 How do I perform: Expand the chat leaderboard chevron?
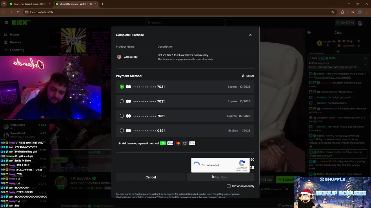coord(338,51)
